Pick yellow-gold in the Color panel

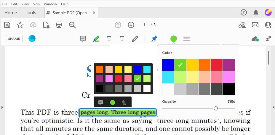pyautogui.click(x=192, y=65)
